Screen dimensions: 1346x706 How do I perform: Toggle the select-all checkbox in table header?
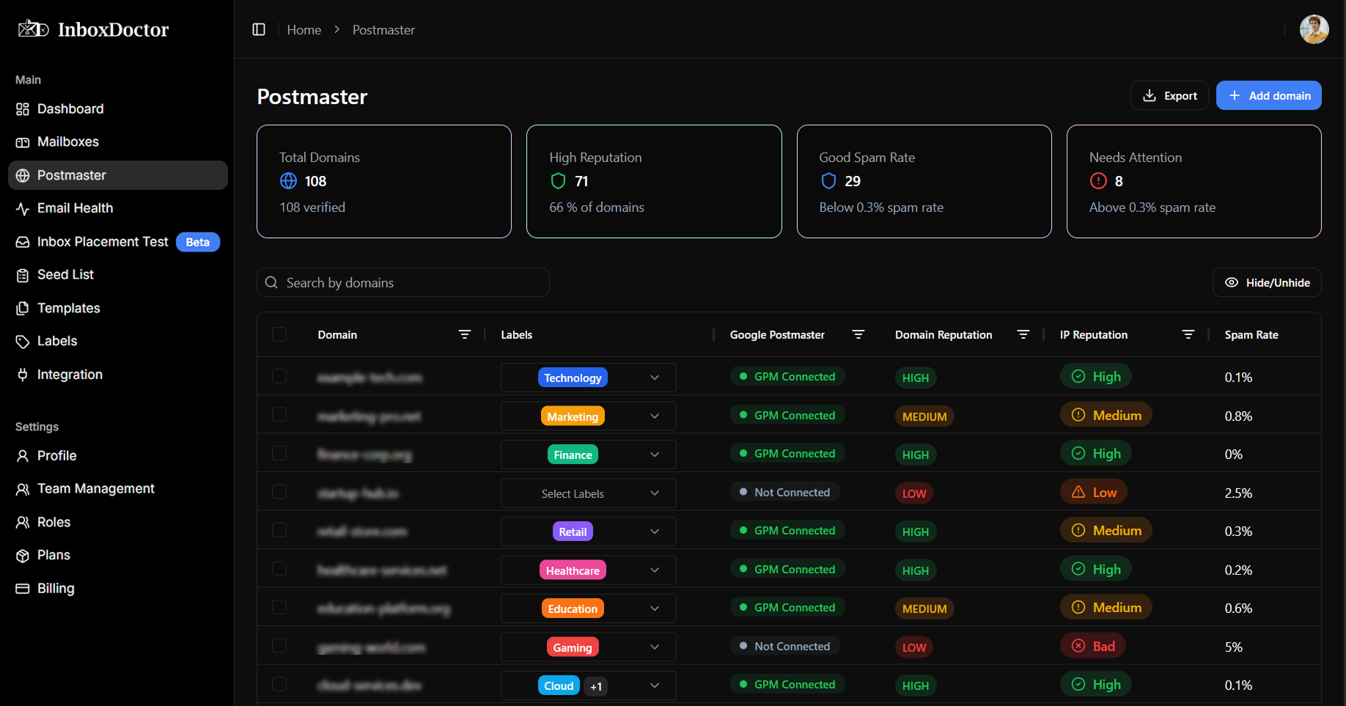click(x=279, y=334)
